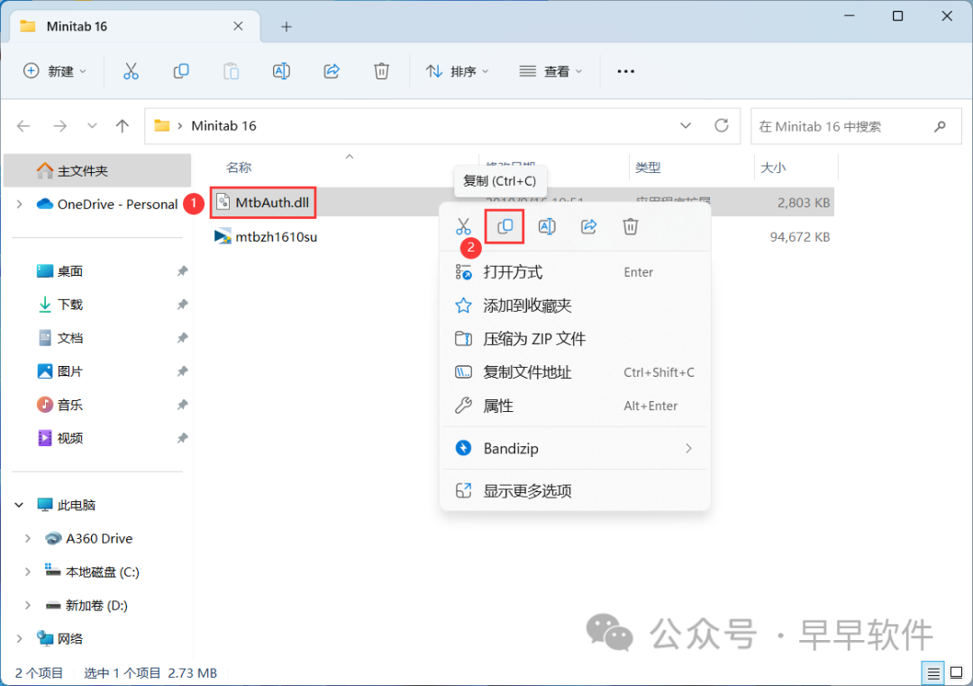Choose 显示更多选项 in context menu

point(527,491)
